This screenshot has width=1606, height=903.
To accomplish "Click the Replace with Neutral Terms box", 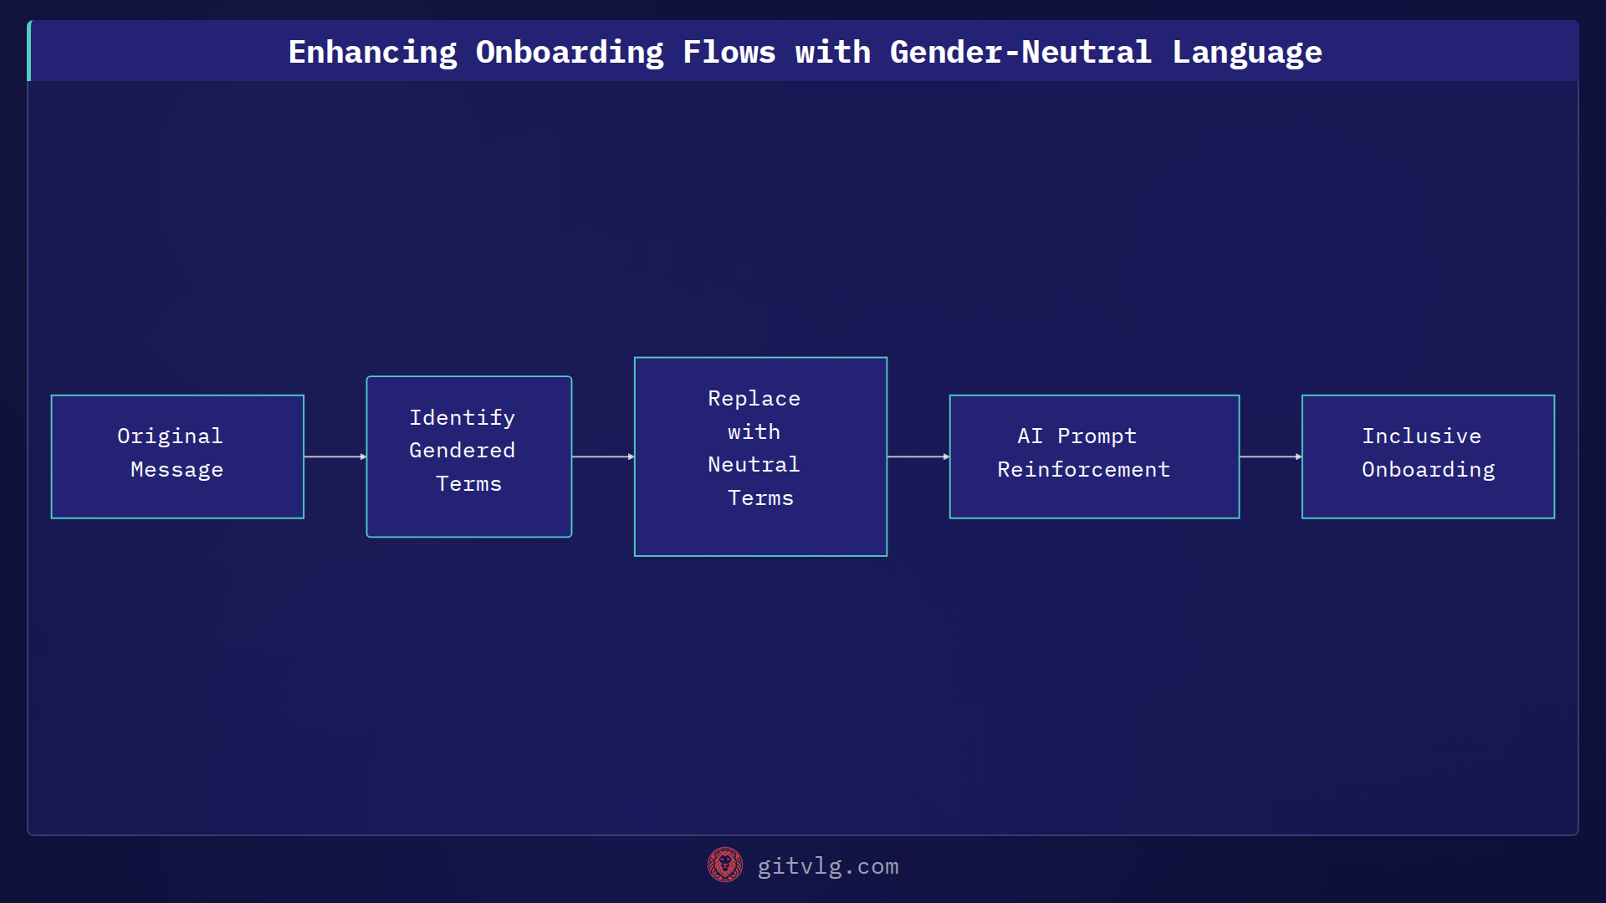I will (x=760, y=457).
